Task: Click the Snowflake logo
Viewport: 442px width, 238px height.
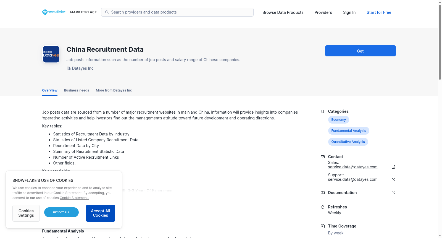Action: (x=54, y=12)
